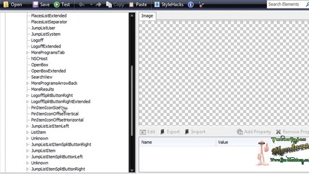Select NSCHost tree item
The width and height of the screenshot is (309, 174).
pos(39,58)
